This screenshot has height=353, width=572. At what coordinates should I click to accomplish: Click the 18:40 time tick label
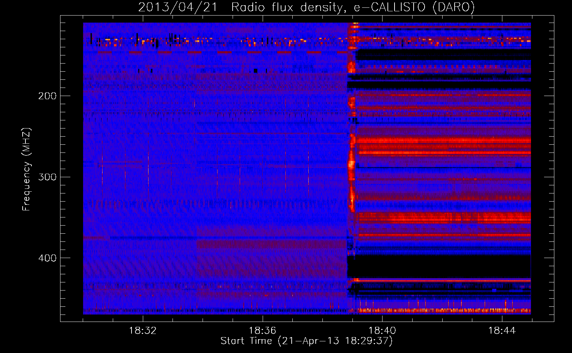(x=382, y=331)
